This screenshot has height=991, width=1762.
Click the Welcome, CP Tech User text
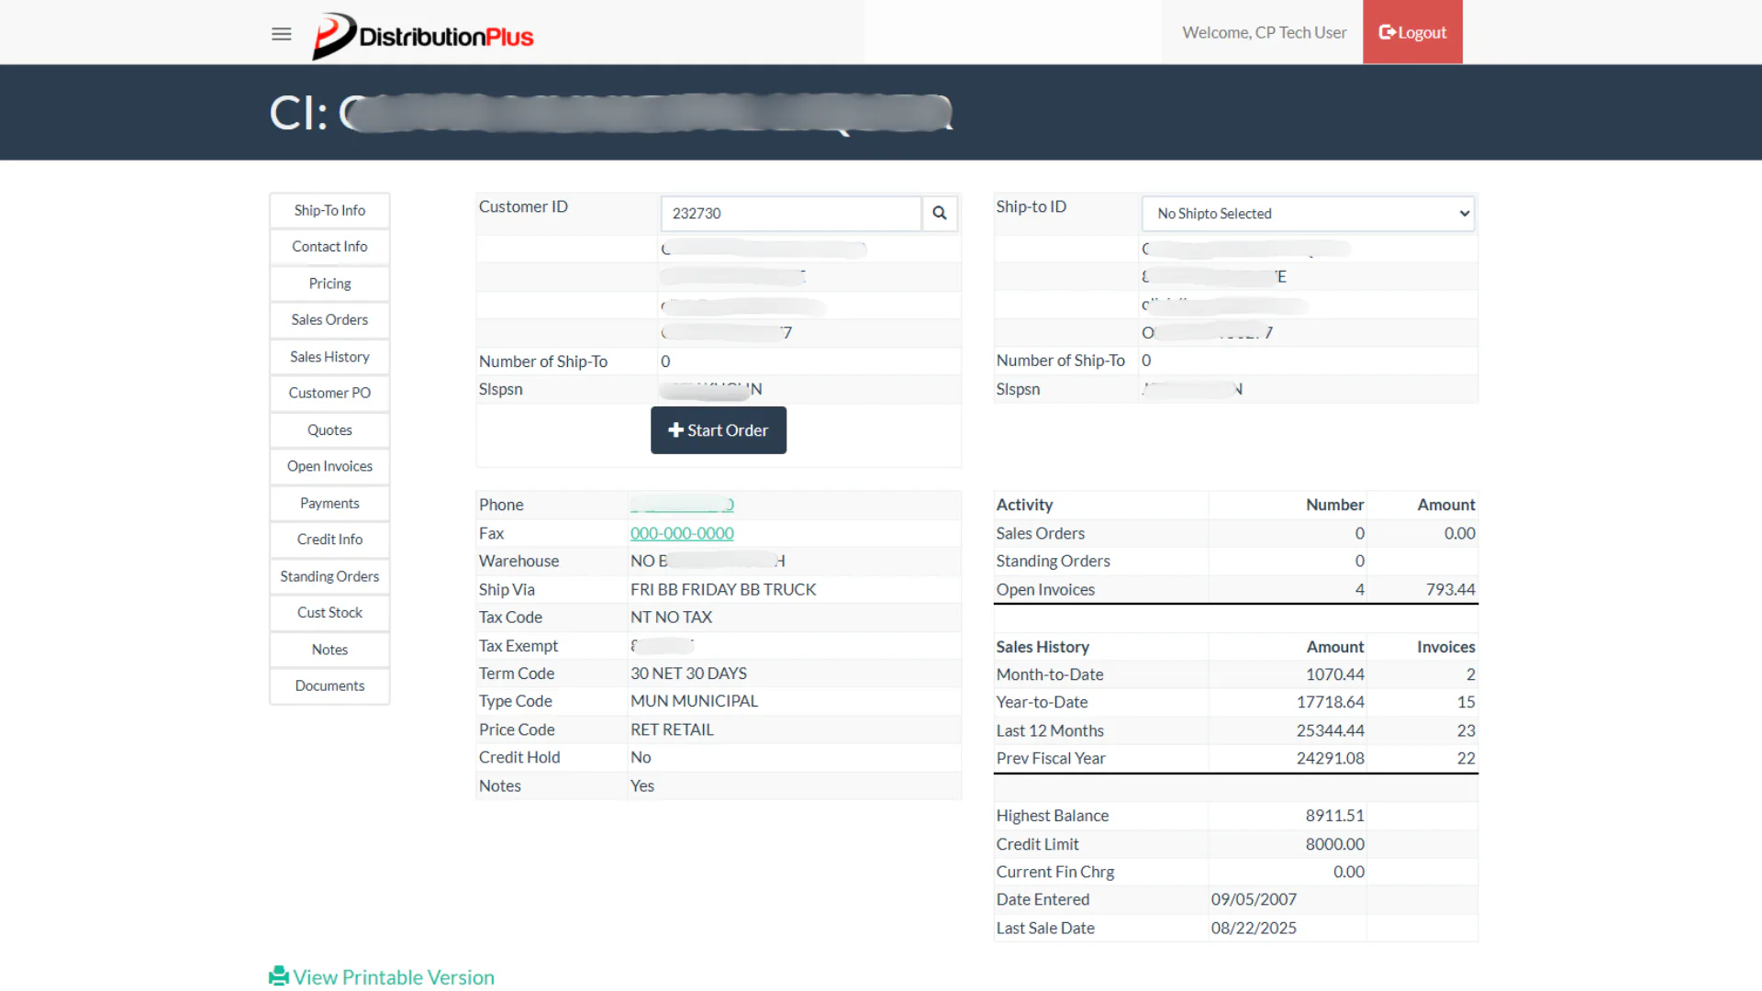pyautogui.click(x=1264, y=32)
